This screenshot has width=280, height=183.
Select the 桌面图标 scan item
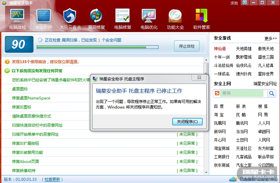tap(19, 89)
